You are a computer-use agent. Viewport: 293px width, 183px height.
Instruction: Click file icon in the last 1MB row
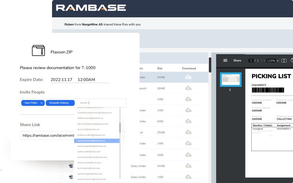click(x=71, y=177)
